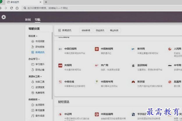Open the 新京报 link
Screen dimensions: 182x121
(141, 82)
